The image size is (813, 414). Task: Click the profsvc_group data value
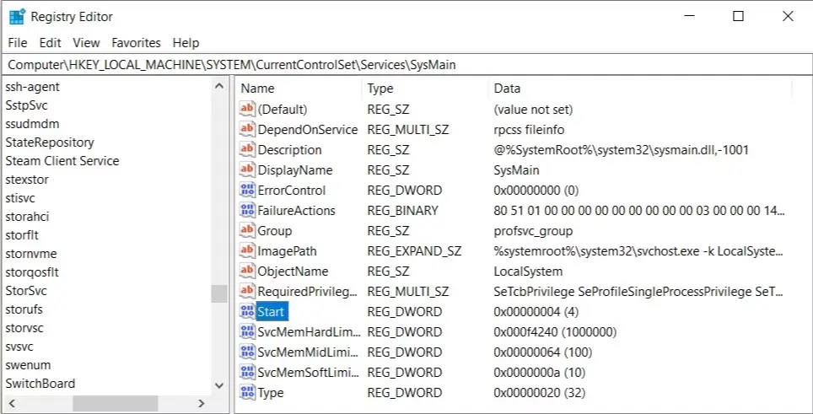[533, 230]
